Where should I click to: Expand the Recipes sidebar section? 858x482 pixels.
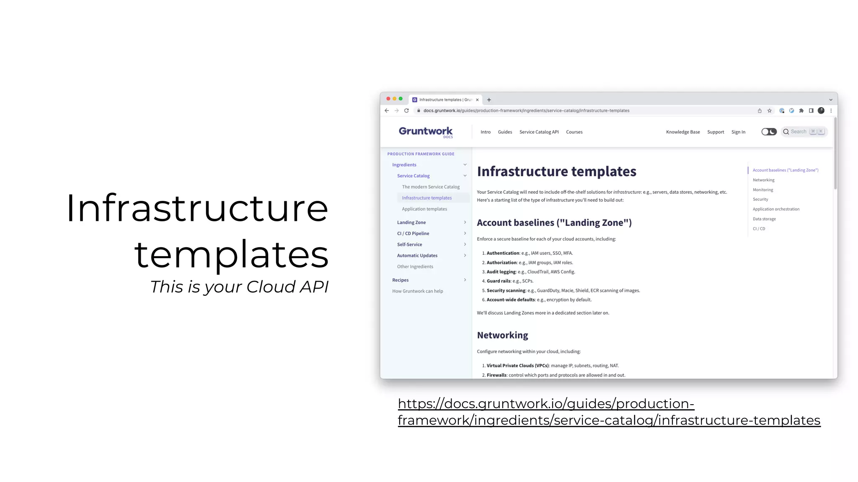pyautogui.click(x=465, y=280)
